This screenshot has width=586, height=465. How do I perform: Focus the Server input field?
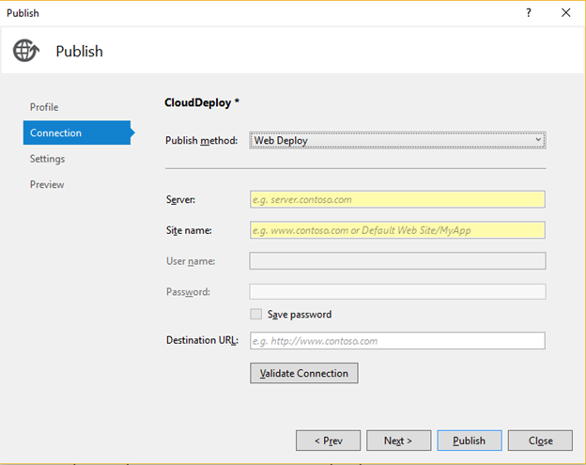397,199
